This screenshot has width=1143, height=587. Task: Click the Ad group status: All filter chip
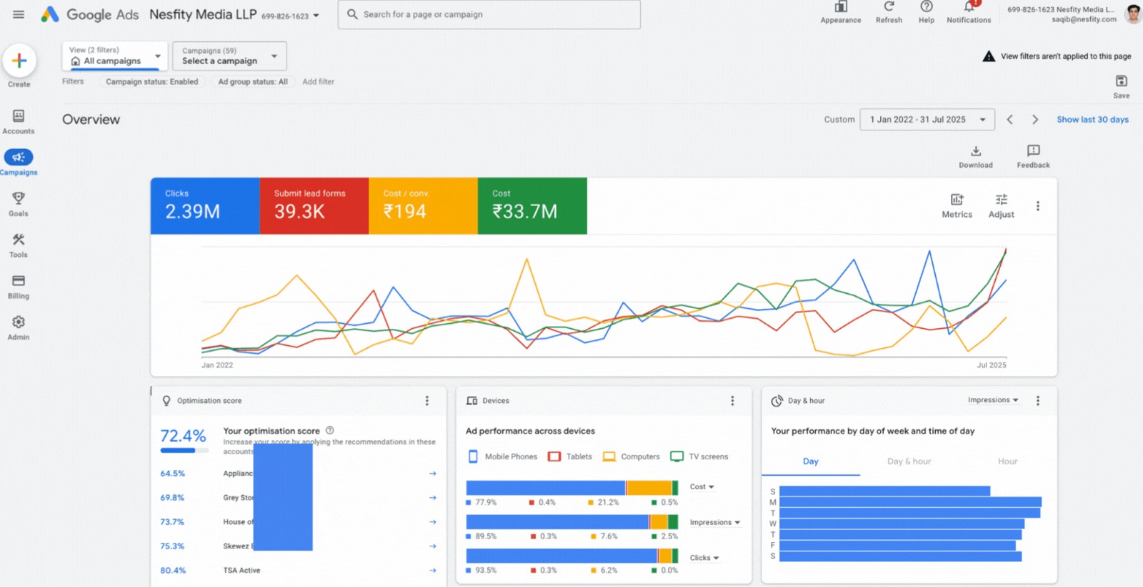coord(253,82)
